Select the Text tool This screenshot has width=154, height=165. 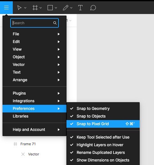80,8
